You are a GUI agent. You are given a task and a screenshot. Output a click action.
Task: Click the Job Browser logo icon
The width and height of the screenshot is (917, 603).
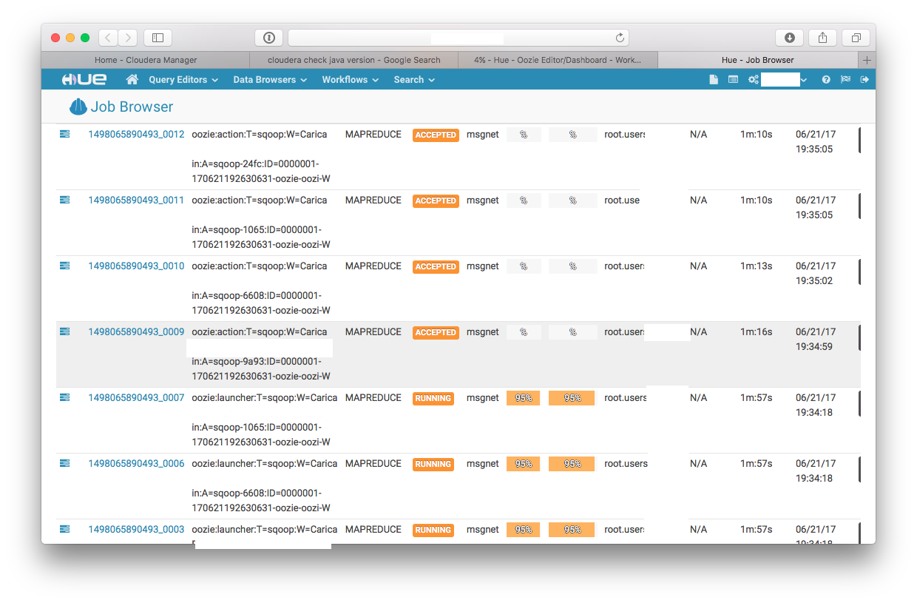(x=78, y=107)
